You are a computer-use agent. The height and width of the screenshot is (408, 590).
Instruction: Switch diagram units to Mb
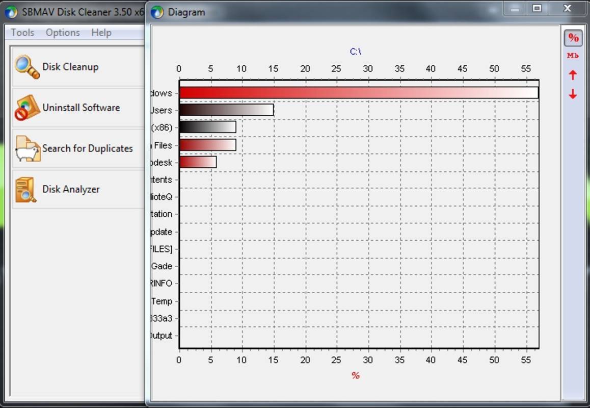click(x=573, y=56)
